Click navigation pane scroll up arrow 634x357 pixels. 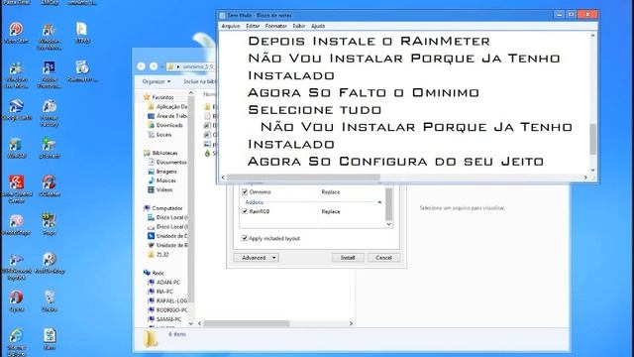tap(191, 93)
